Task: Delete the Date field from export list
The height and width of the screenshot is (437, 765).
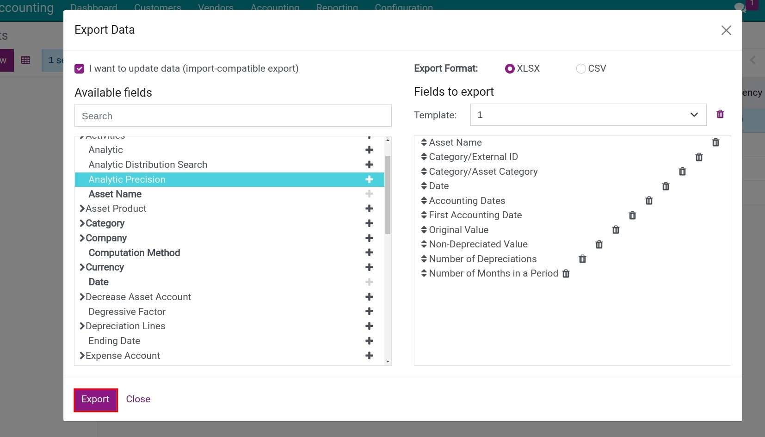Action: [666, 186]
